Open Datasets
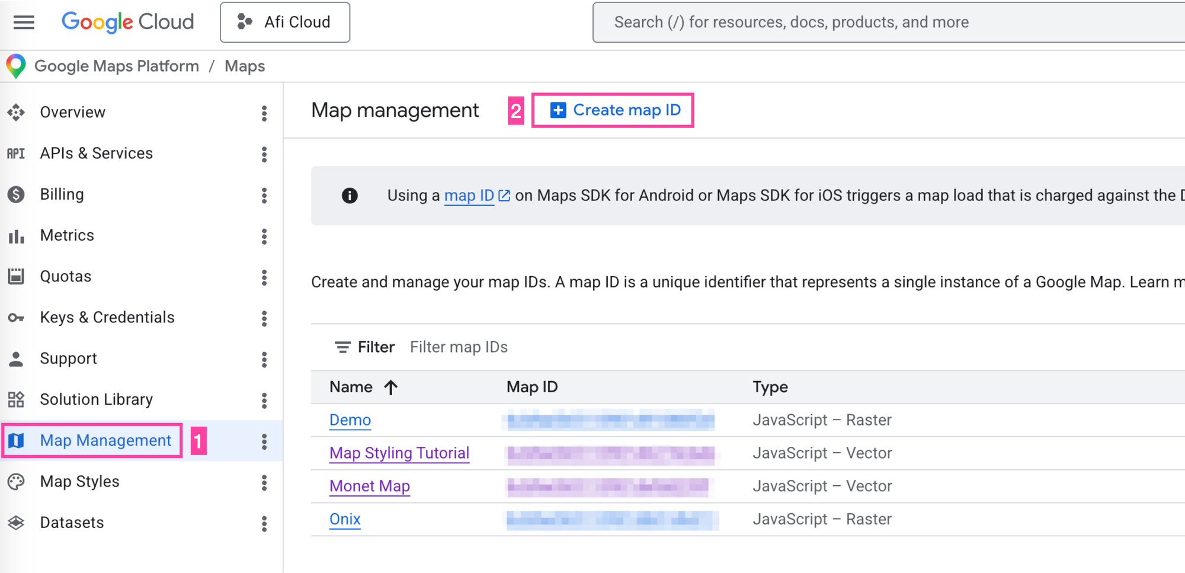Screen dimensions: 1185x573 point(72,523)
